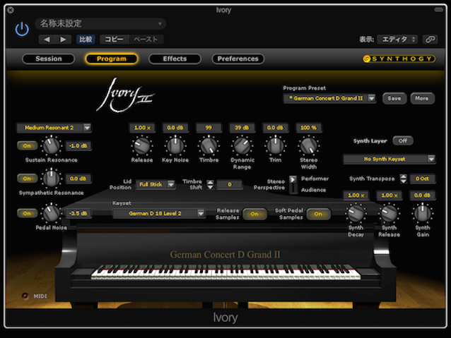Toggle Synth Layer Off button
Viewport: 451px width, 338px height.
click(403, 140)
